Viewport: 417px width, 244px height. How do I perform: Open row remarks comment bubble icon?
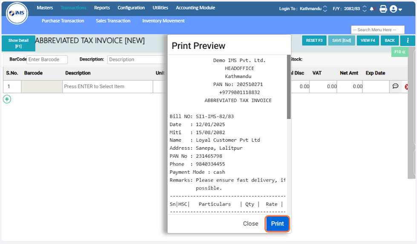point(395,86)
